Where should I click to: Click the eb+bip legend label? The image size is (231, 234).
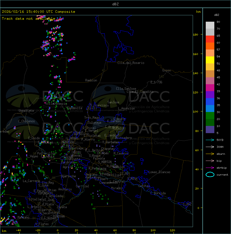click(x=222, y=168)
